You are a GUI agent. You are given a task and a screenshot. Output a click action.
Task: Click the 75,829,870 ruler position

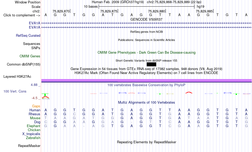[61, 11]
